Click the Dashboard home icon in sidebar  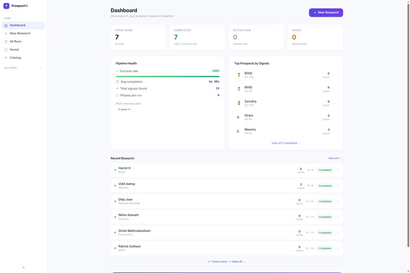point(6,25)
